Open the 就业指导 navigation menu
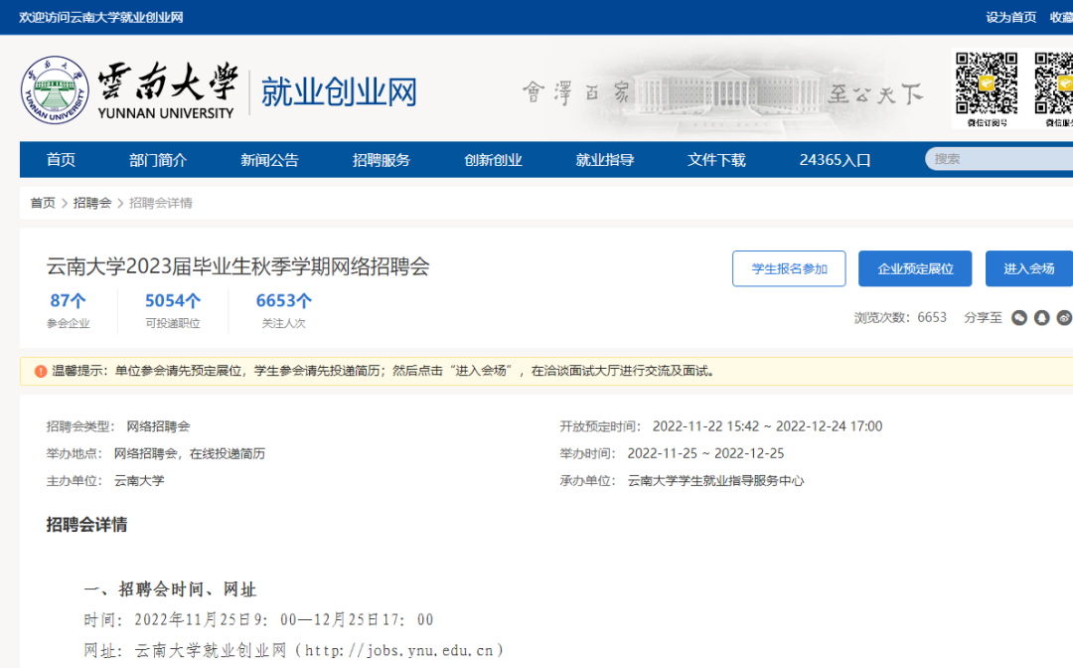The image size is (1073, 668). [x=605, y=159]
